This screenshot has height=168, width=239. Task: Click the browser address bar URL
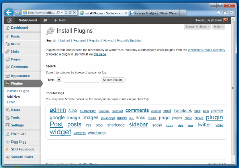point(41,12)
